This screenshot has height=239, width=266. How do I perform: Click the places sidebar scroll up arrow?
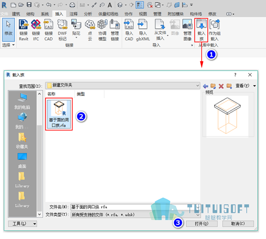pyautogui.click(x=39, y=94)
